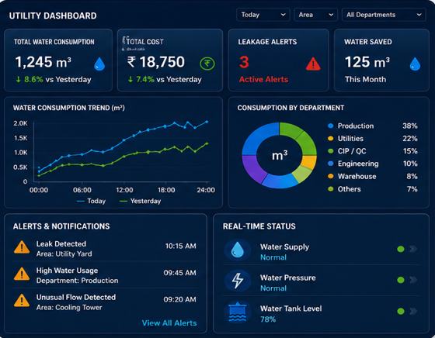435x338 pixels.
Task: Open the Area filter dropdown
Action: click(315, 15)
